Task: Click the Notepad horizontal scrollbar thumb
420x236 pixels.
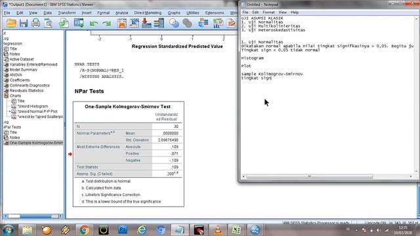Action: click(309, 176)
